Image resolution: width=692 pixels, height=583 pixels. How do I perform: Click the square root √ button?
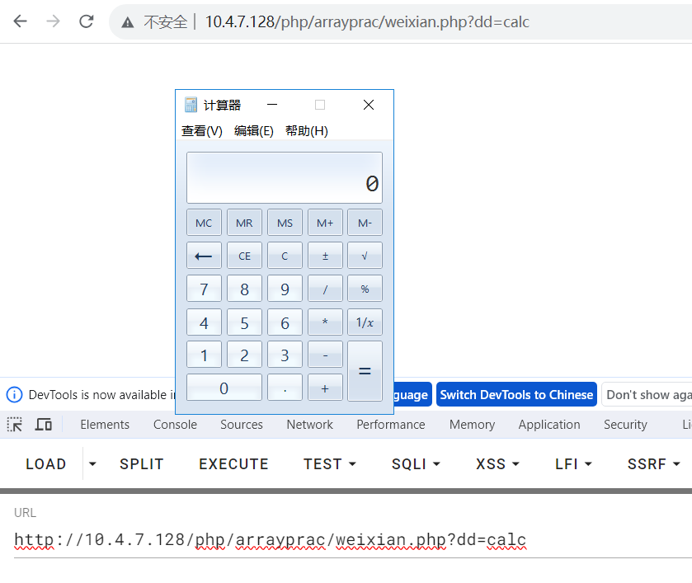pyautogui.click(x=365, y=256)
